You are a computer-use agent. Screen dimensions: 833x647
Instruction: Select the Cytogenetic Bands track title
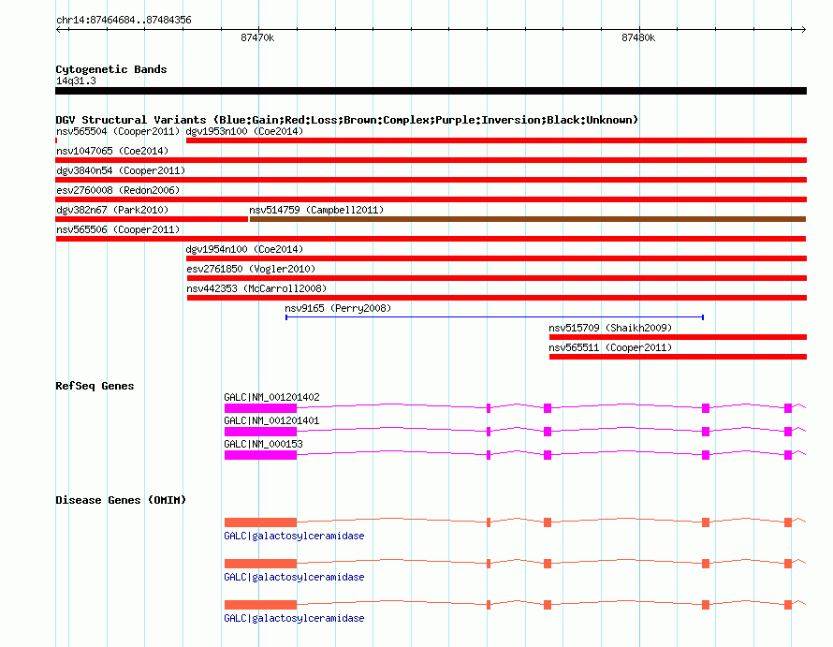coord(111,69)
